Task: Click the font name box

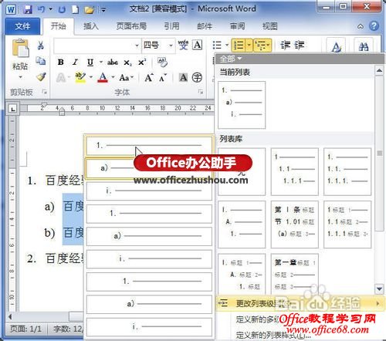Action: (x=94, y=46)
